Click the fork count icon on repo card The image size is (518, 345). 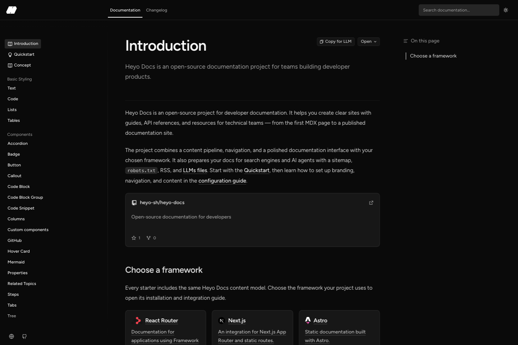point(149,238)
